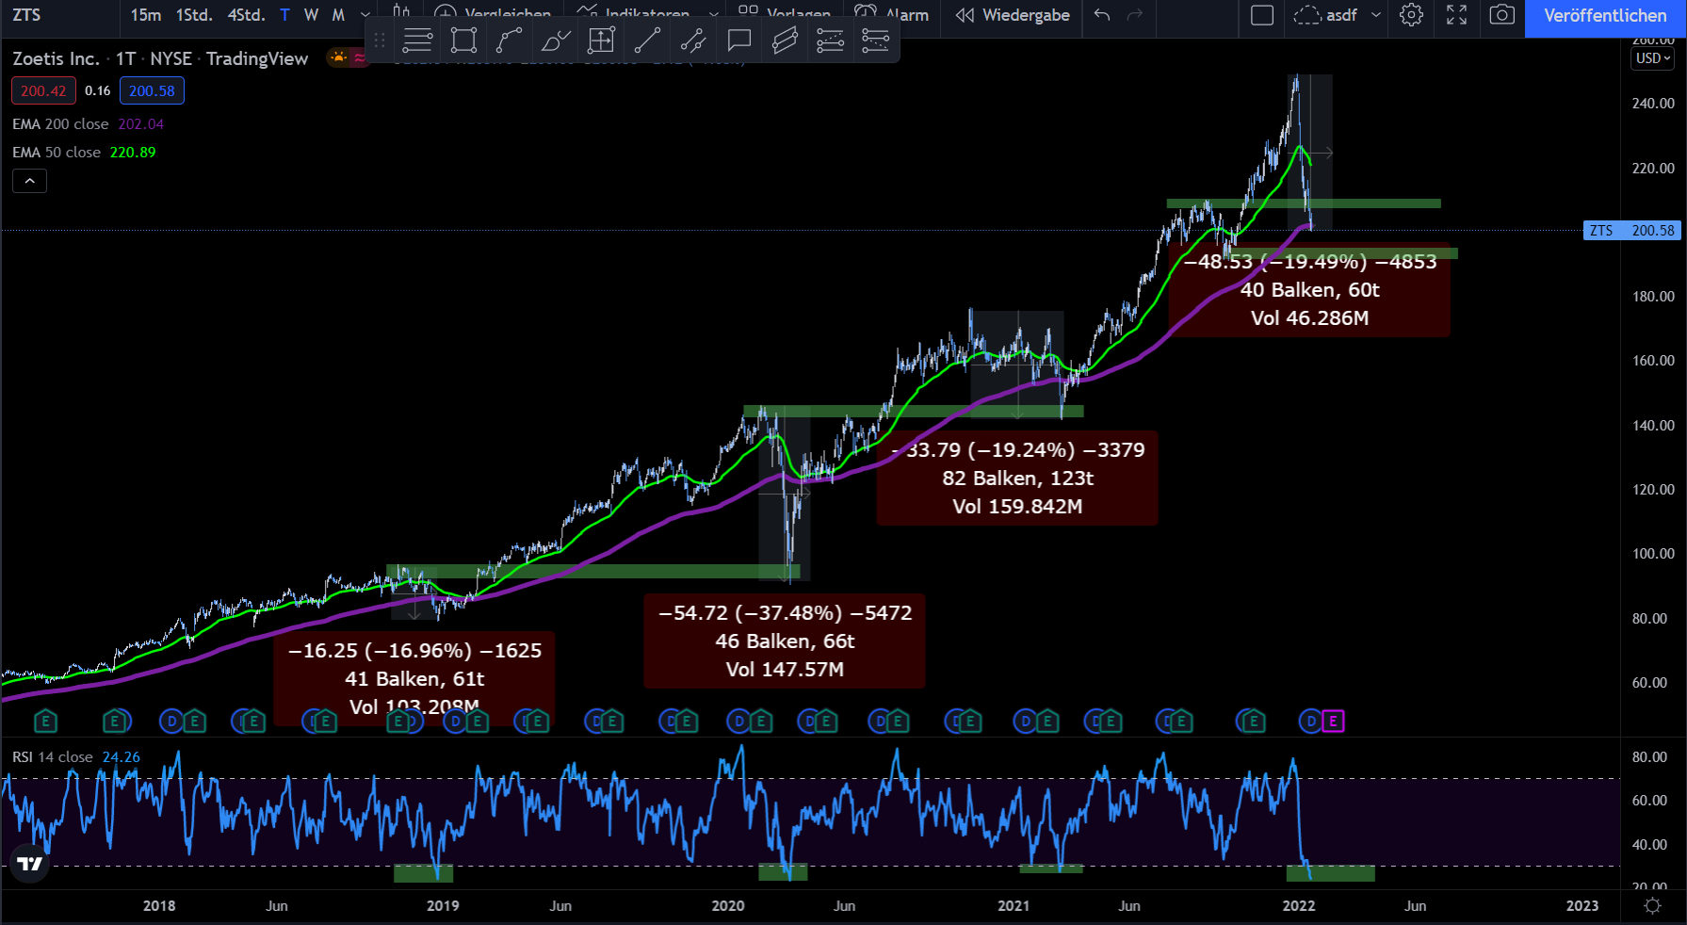Select the trend line tool
The image size is (1687, 925).
647,41
